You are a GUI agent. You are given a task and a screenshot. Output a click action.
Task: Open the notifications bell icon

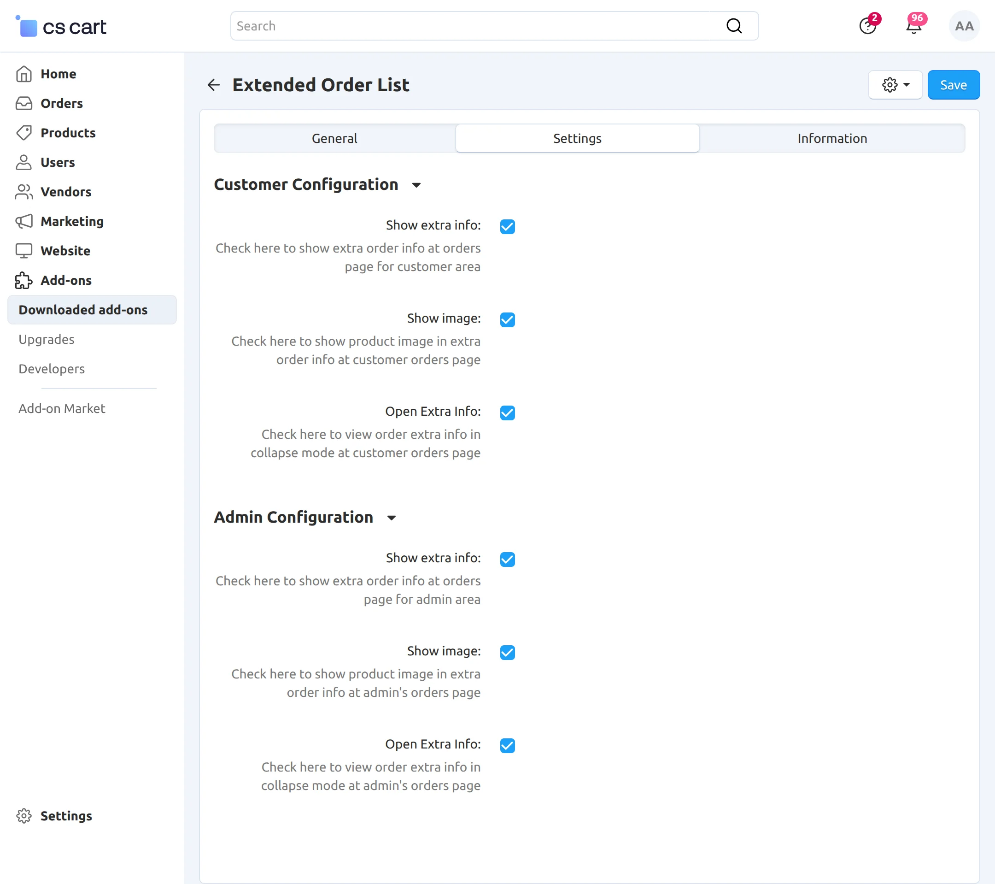tap(913, 26)
